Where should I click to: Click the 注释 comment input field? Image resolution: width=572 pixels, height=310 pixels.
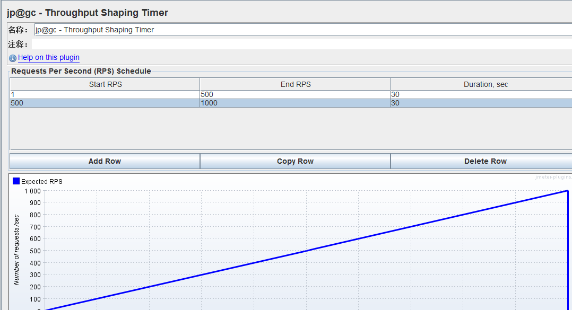click(x=302, y=44)
